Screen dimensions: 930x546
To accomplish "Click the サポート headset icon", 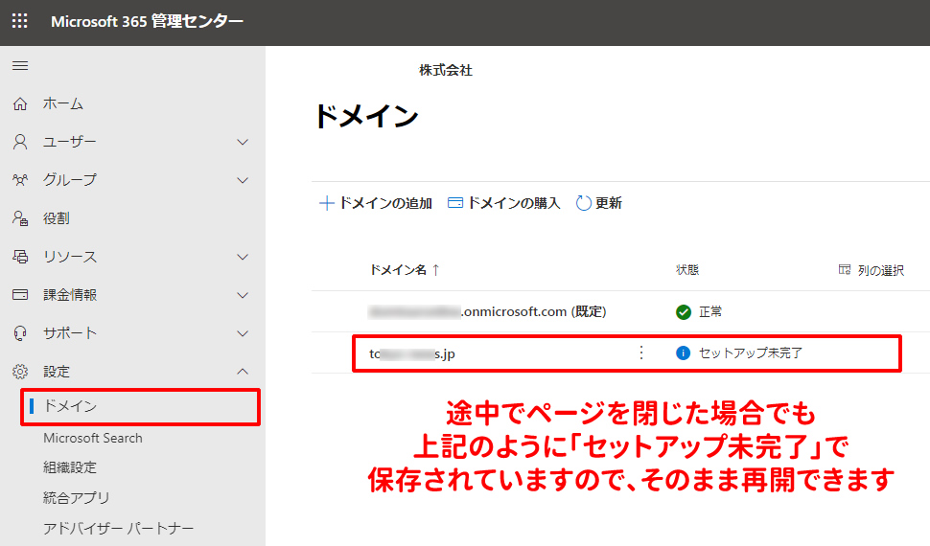I will click(20, 333).
